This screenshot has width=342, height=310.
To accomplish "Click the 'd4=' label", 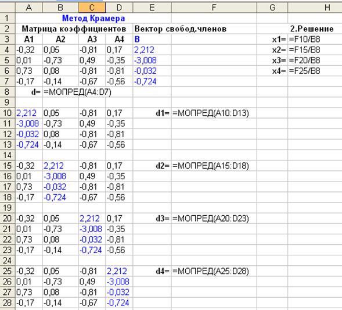I will 163,271.
